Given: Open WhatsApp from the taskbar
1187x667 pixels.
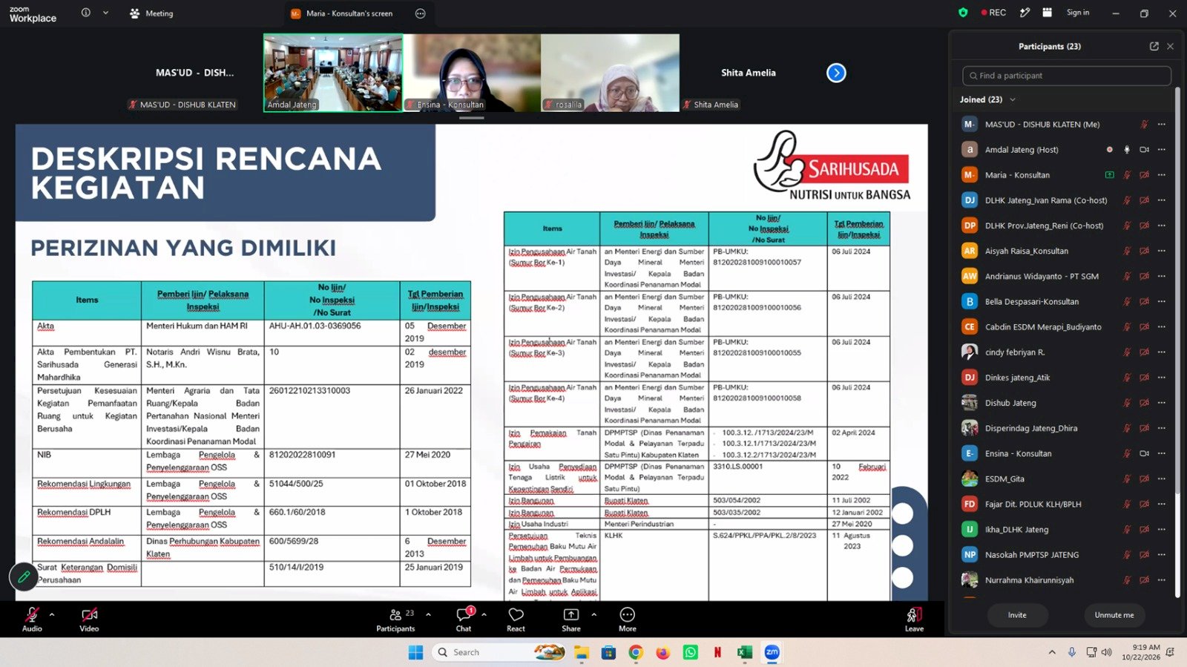Looking at the screenshot, I should pyautogui.click(x=691, y=652).
